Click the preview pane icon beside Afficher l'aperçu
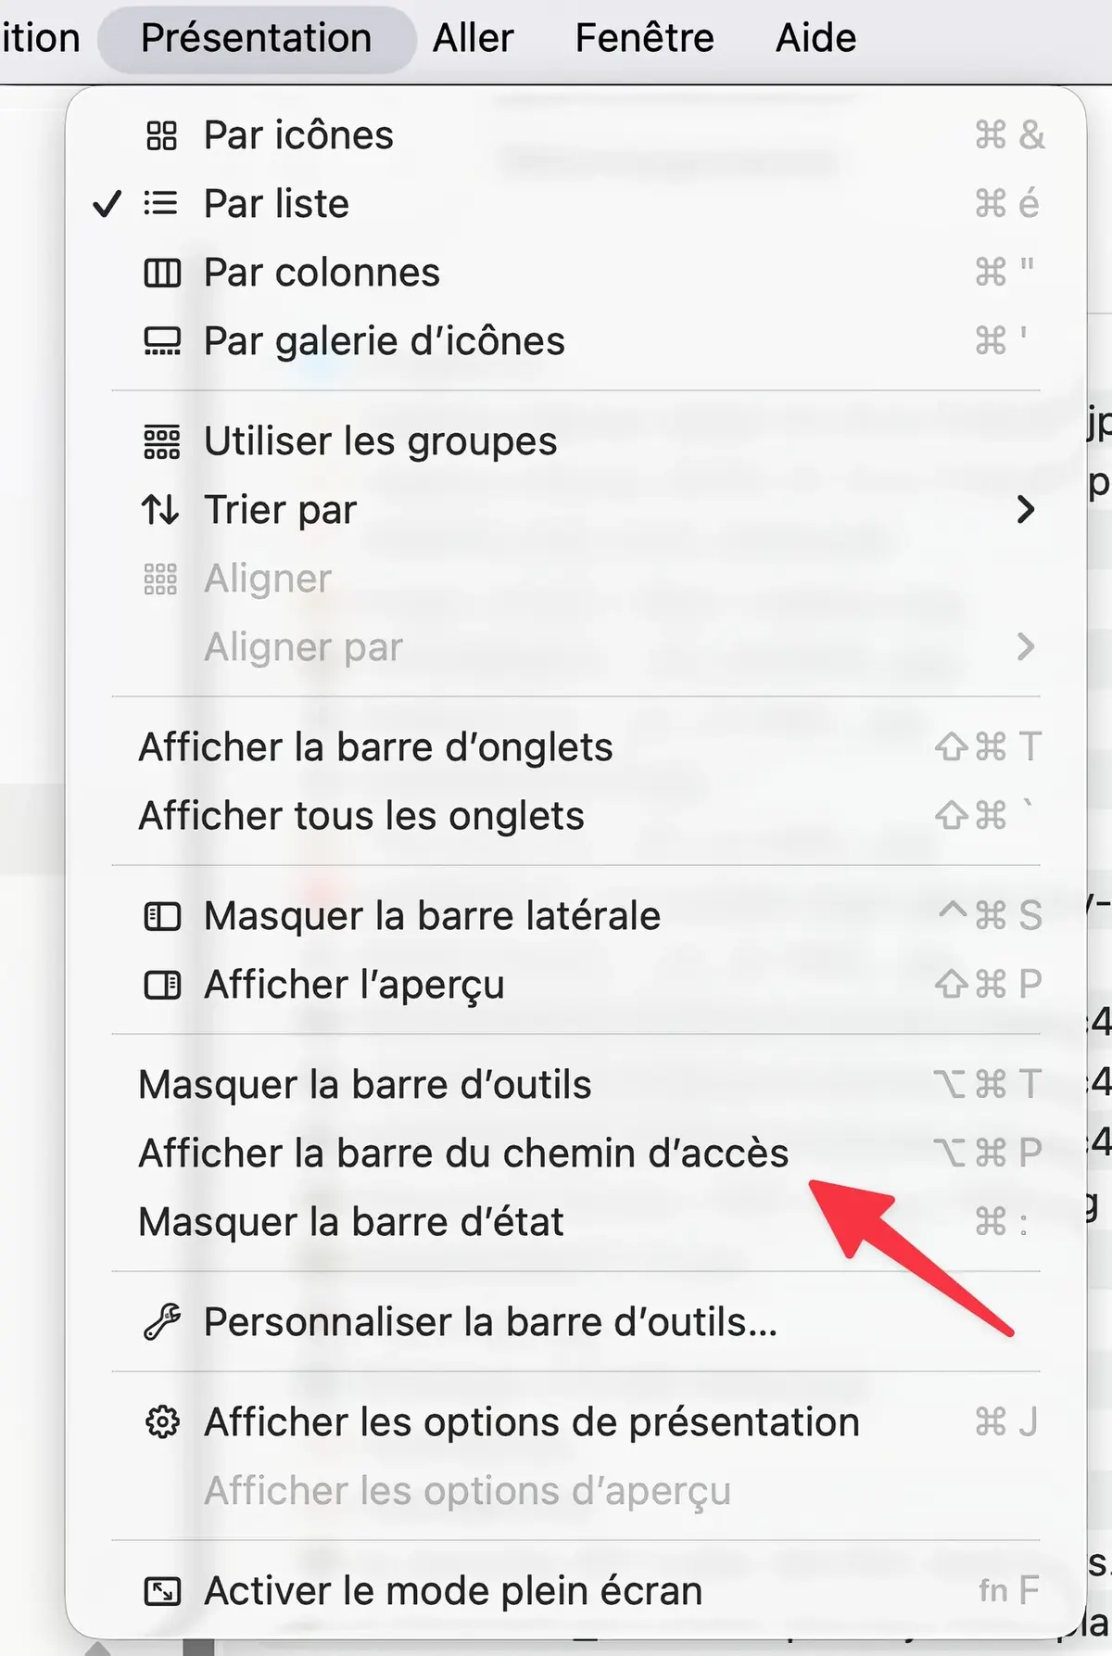 pyautogui.click(x=162, y=985)
